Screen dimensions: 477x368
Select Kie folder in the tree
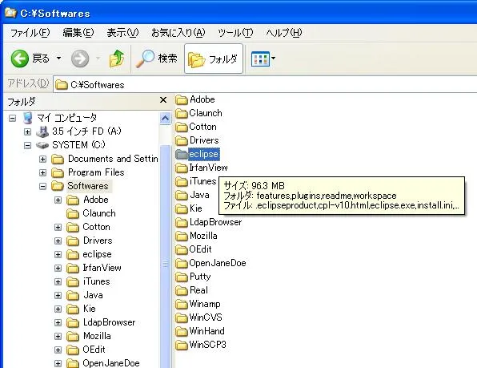point(89,309)
